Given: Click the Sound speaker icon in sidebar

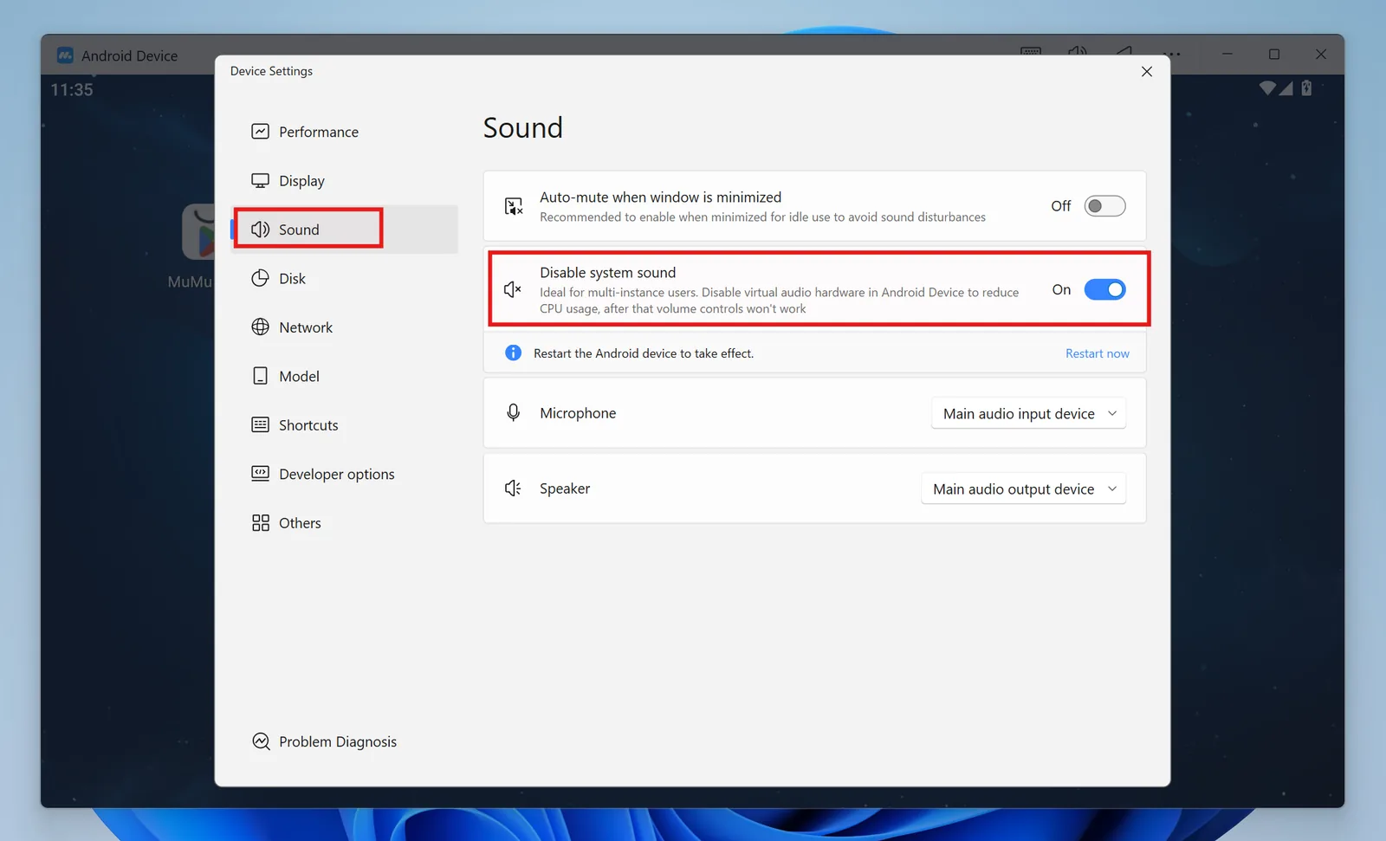Looking at the screenshot, I should pyautogui.click(x=260, y=230).
